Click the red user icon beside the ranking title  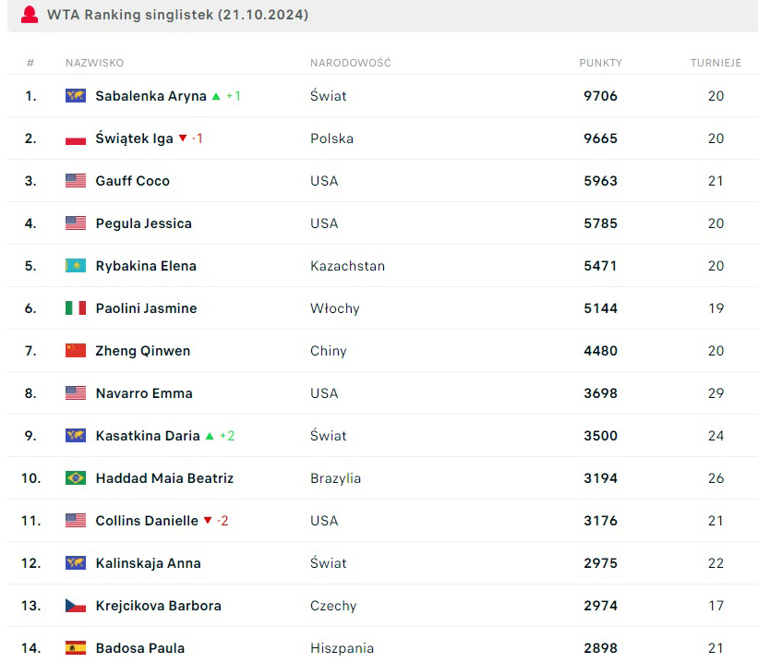[x=30, y=15]
